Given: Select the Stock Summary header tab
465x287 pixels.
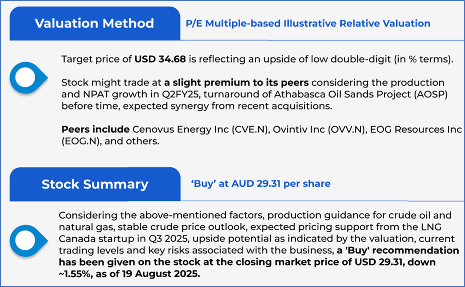Looking at the screenshot, I should 94,184.
